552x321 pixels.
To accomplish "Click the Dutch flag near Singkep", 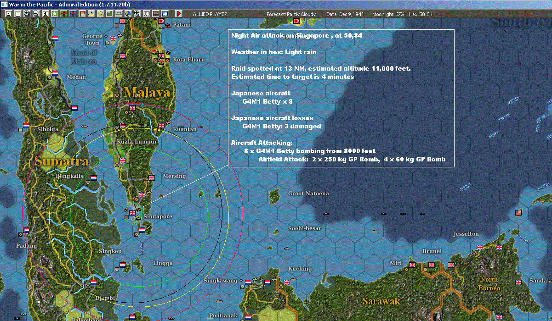I will point(122,265).
